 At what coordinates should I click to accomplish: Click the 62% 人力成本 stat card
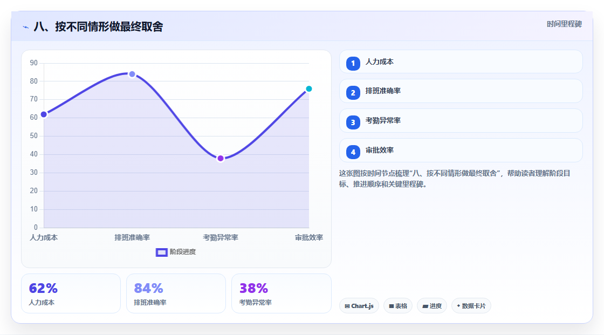click(71, 293)
